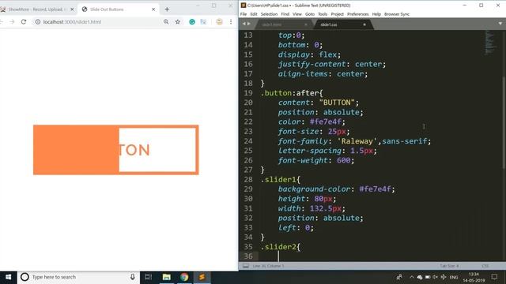Open Sublime Text from the taskbar
This screenshot has height=284, width=506.
pyautogui.click(x=202, y=277)
